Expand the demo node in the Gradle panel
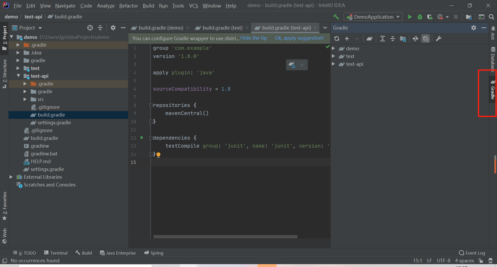The image size is (497, 267). [x=334, y=48]
